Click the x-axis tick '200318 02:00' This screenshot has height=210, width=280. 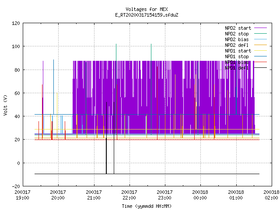pos(271,195)
